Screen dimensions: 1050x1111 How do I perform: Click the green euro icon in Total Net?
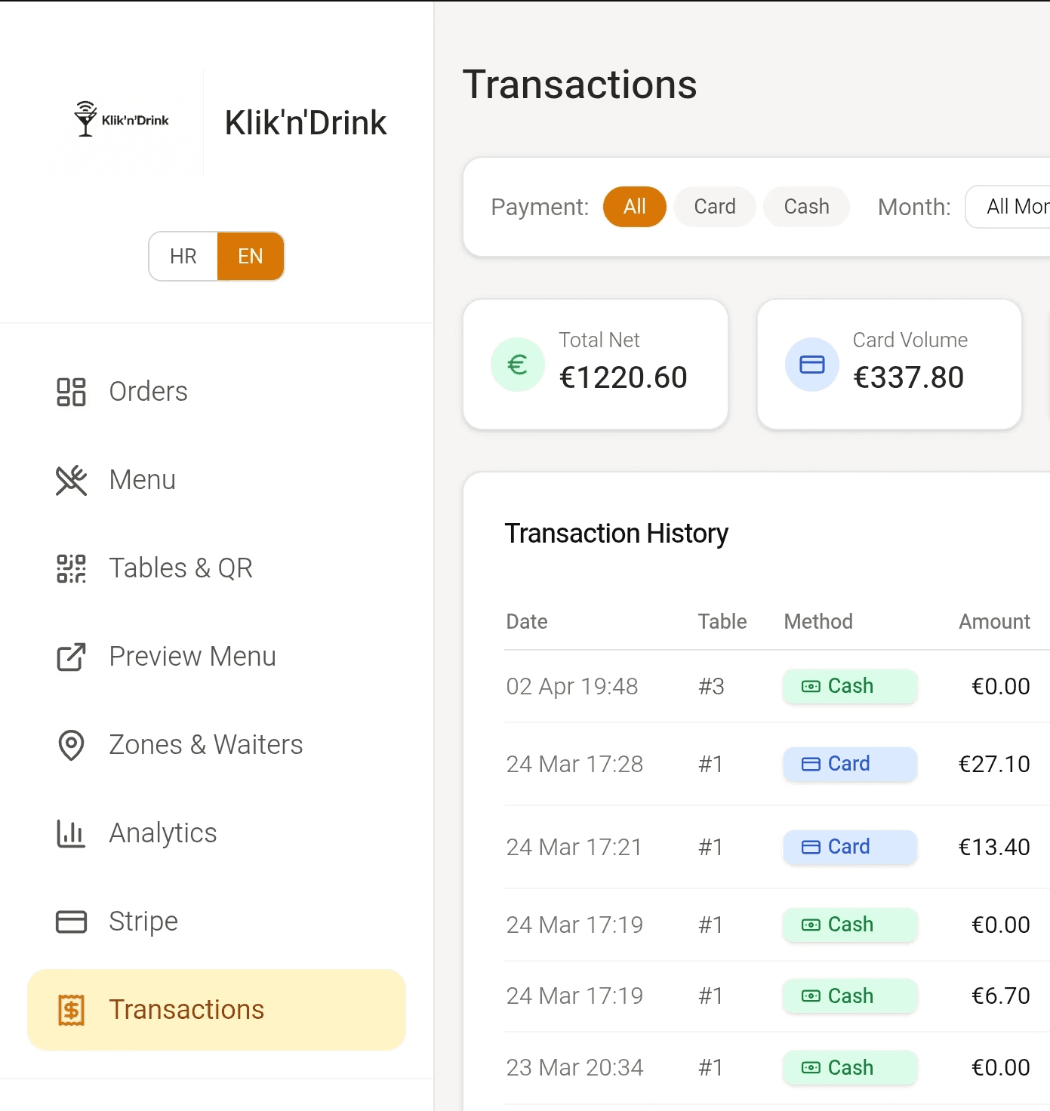(518, 365)
